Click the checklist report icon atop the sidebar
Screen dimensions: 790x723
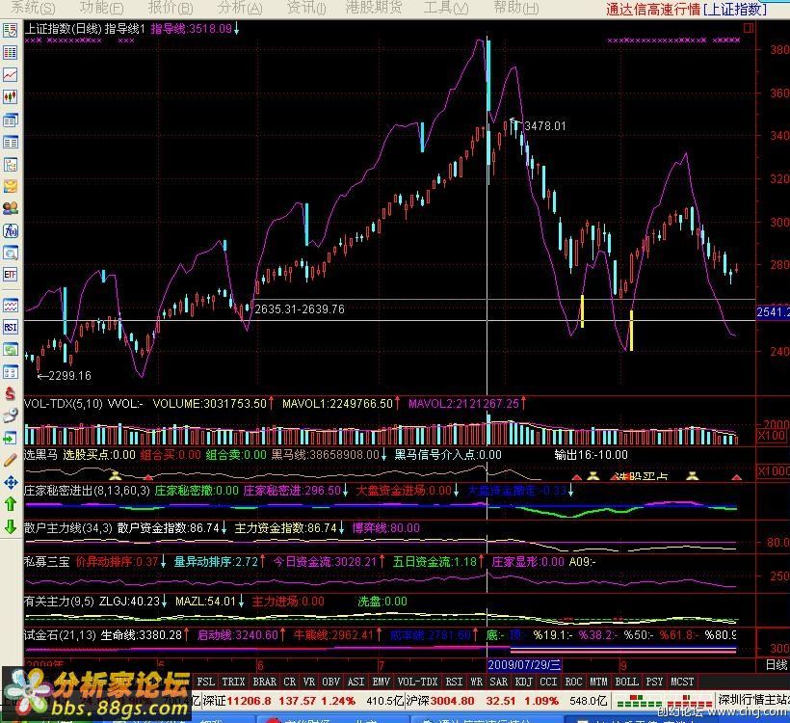[10, 31]
